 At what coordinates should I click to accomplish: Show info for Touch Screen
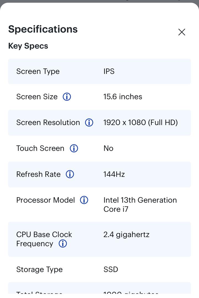tap(74, 148)
